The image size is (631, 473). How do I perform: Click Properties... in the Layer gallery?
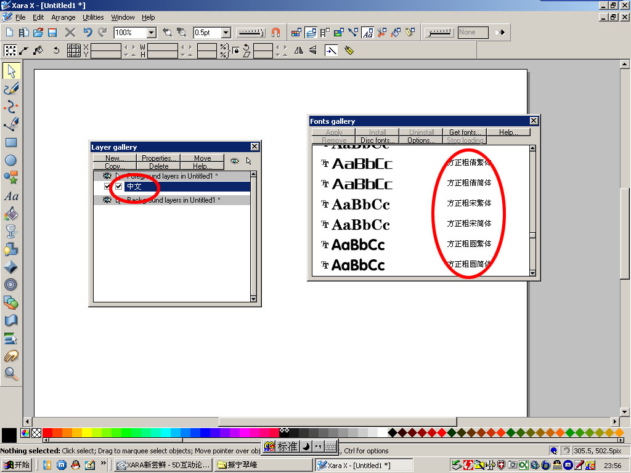pyautogui.click(x=158, y=158)
